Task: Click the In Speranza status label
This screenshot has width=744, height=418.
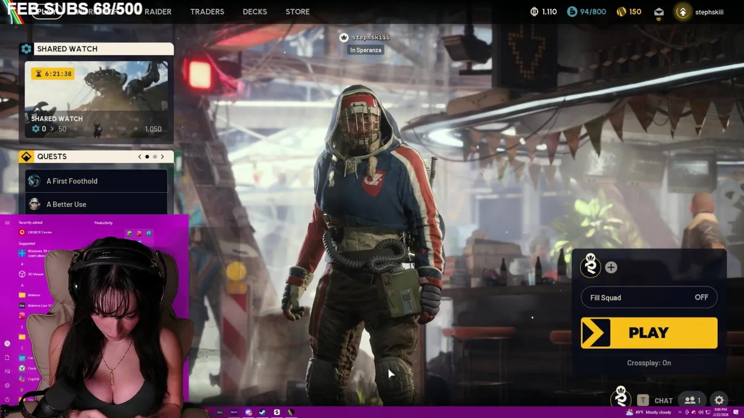Action: 366,50
